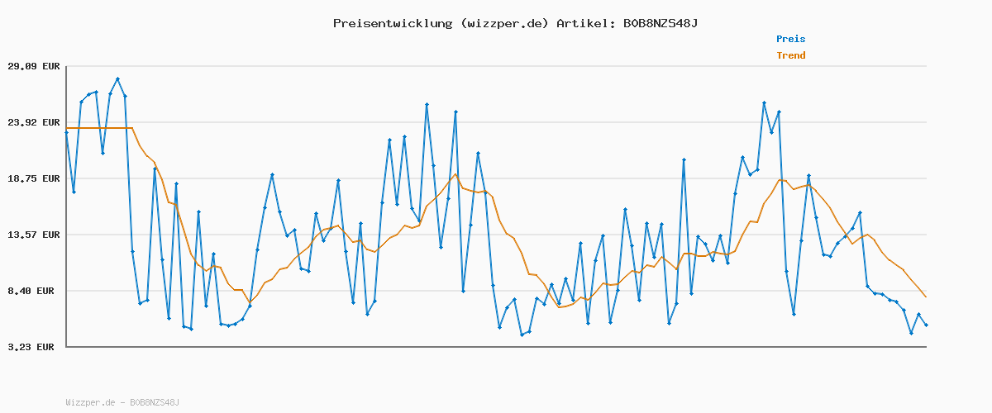Click the 8.40 EUR y-axis label
The width and height of the screenshot is (992, 413).
click(x=34, y=291)
